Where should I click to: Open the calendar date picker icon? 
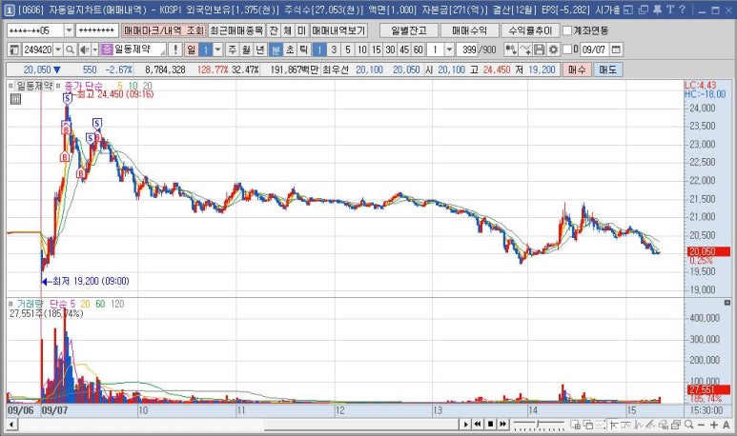tap(616, 50)
